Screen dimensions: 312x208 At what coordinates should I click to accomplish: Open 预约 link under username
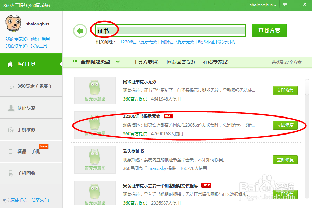(35, 39)
